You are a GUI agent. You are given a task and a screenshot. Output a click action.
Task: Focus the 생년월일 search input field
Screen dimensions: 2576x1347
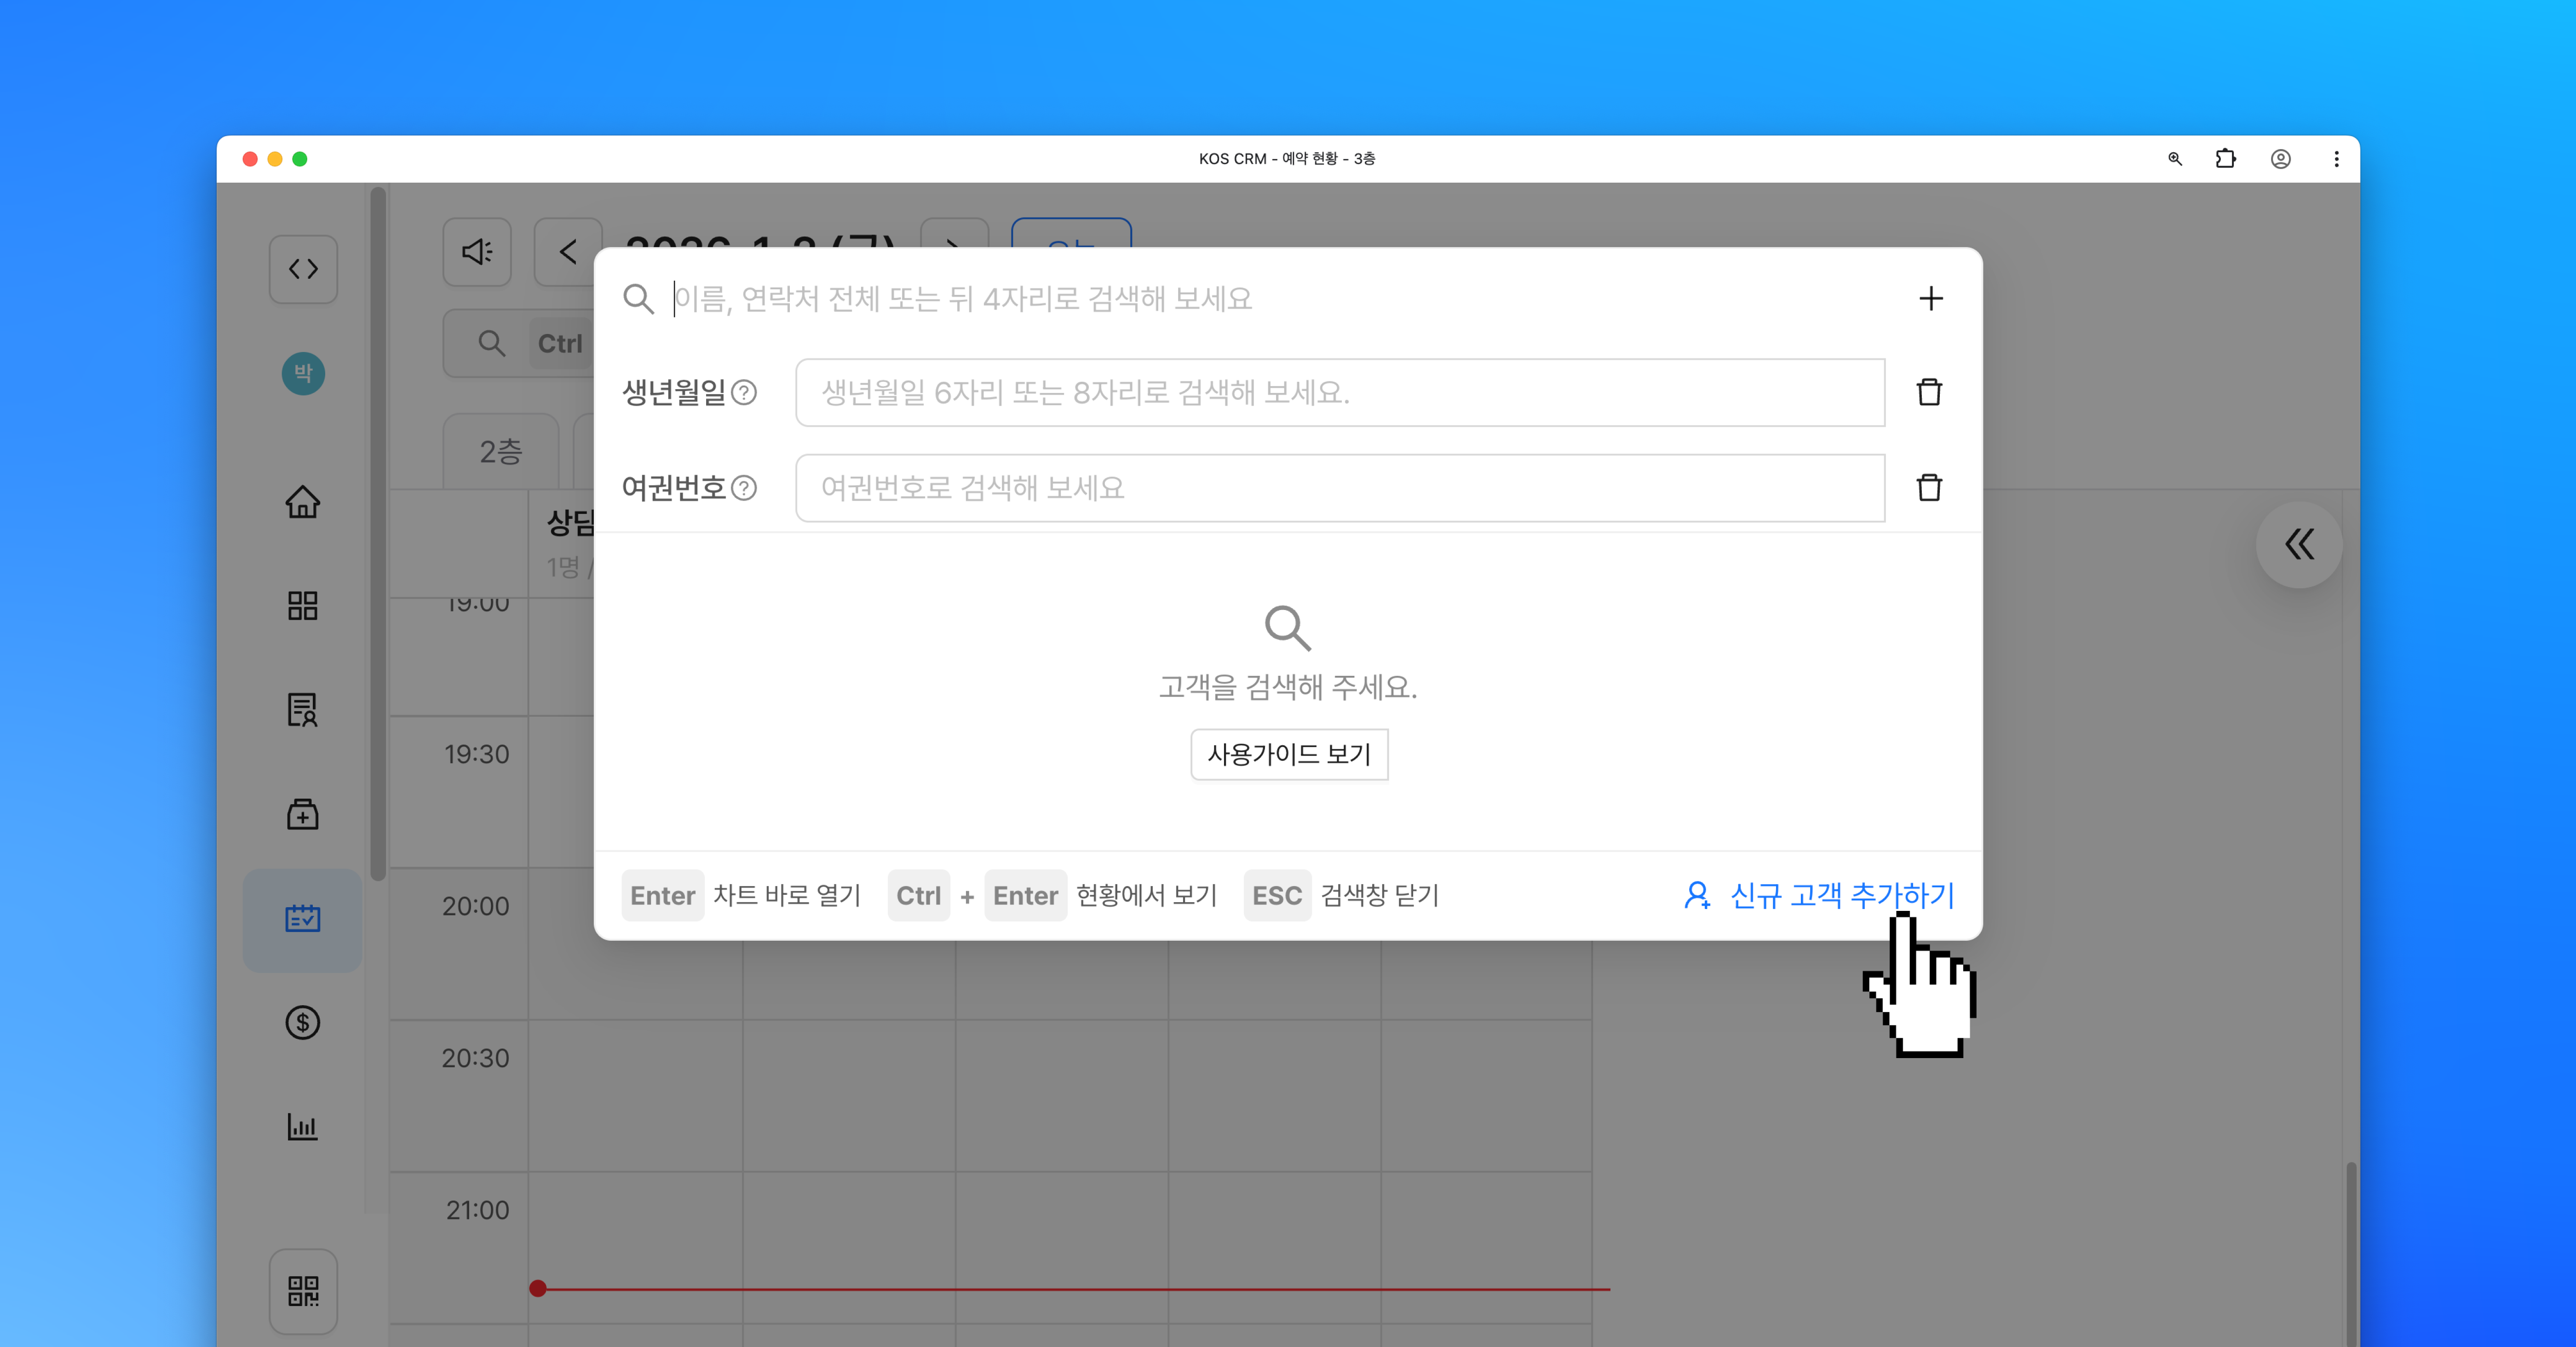point(1339,392)
